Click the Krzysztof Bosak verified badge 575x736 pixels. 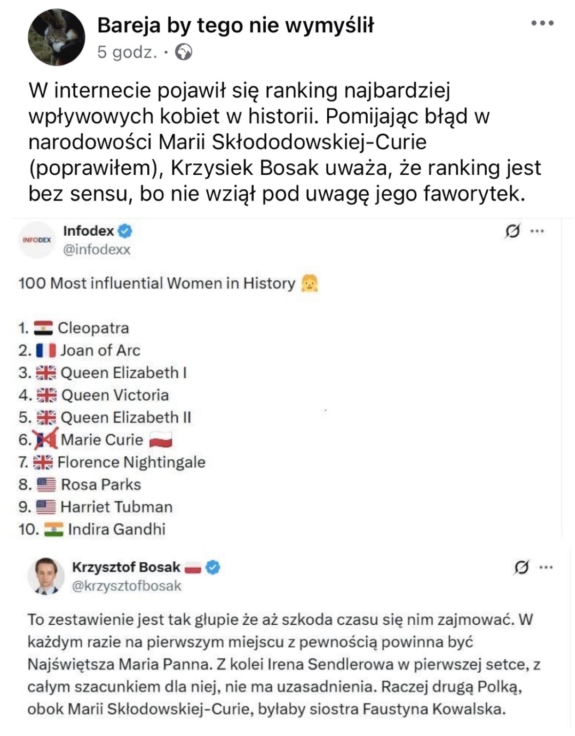tap(213, 567)
